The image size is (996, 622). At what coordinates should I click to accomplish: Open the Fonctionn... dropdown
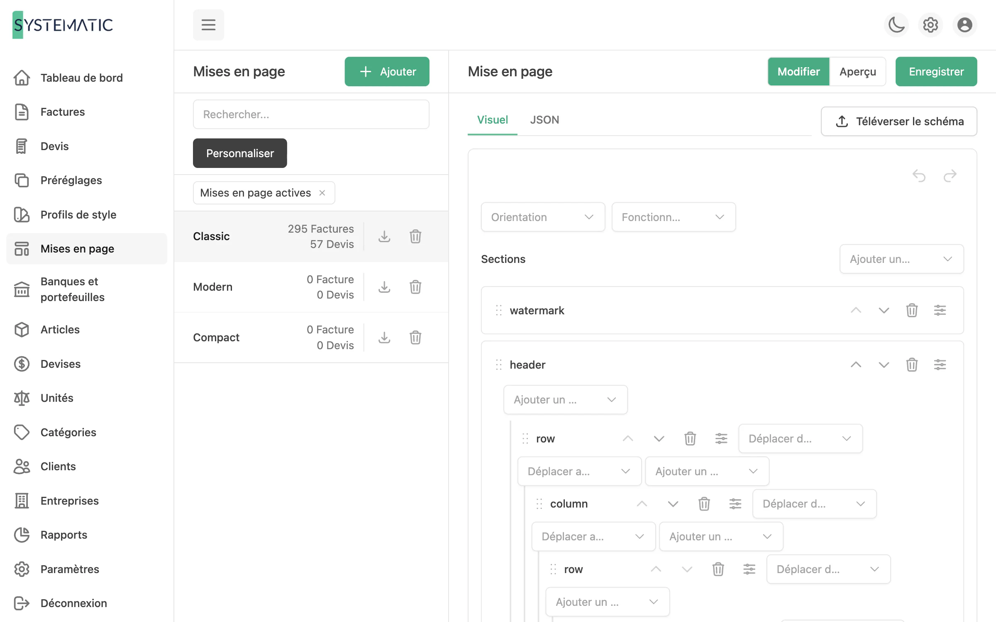[674, 217]
